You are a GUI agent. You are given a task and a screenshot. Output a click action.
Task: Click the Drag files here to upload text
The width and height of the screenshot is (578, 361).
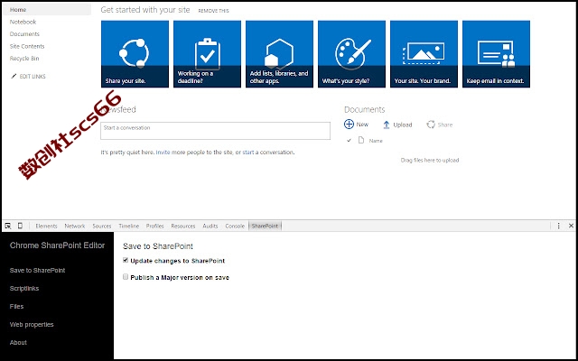430,161
